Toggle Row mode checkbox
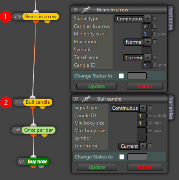179x180 pixels. coord(155,42)
